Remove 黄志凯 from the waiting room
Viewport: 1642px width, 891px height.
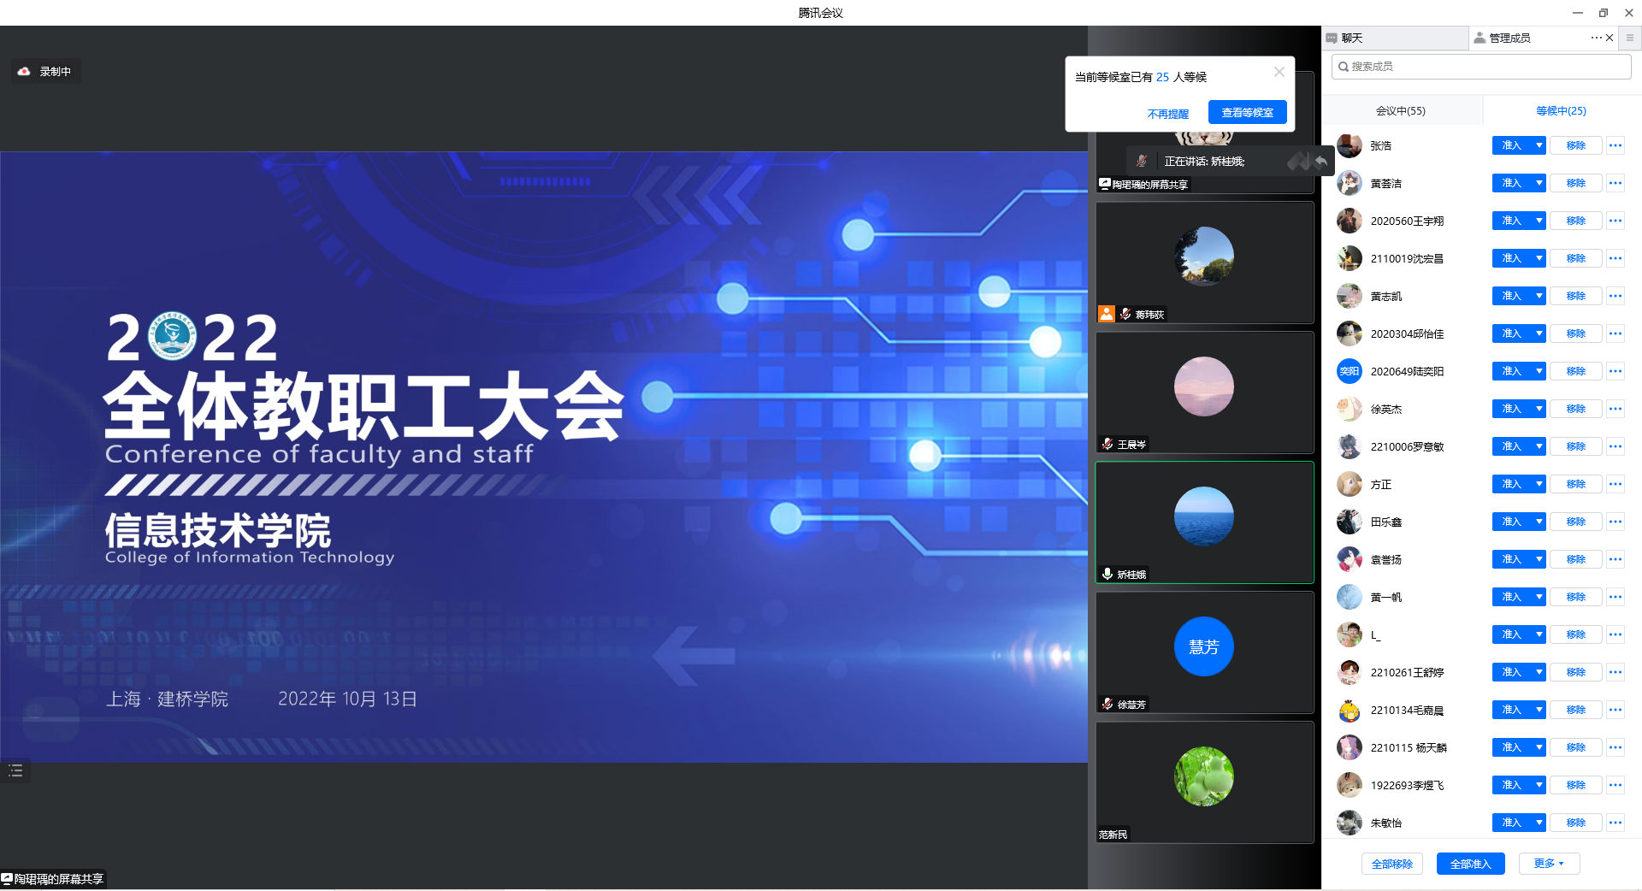coord(1575,296)
